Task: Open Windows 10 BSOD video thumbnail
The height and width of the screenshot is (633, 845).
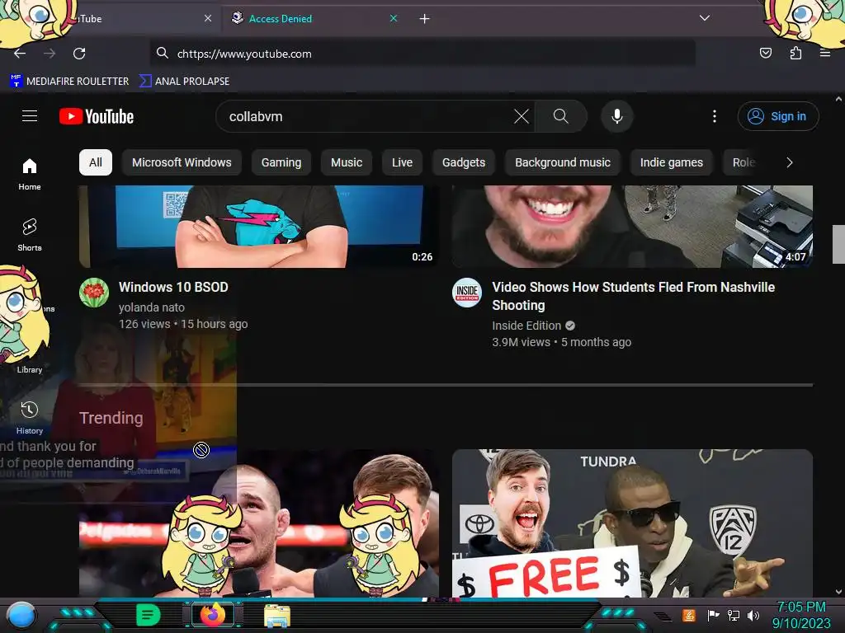Action: point(258,227)
